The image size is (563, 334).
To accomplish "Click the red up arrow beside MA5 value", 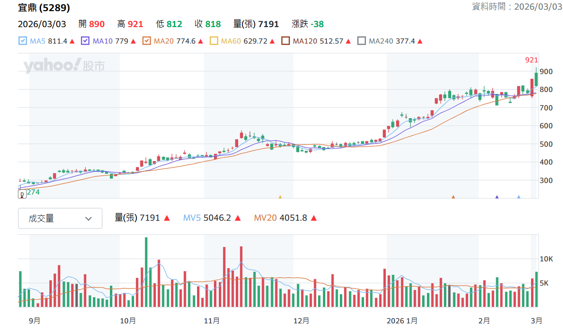I will coord(72,41).
